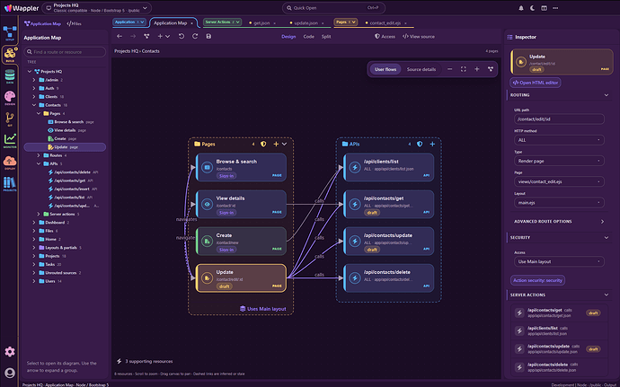Click the shield icon on Pages group

tap(263, 145)
